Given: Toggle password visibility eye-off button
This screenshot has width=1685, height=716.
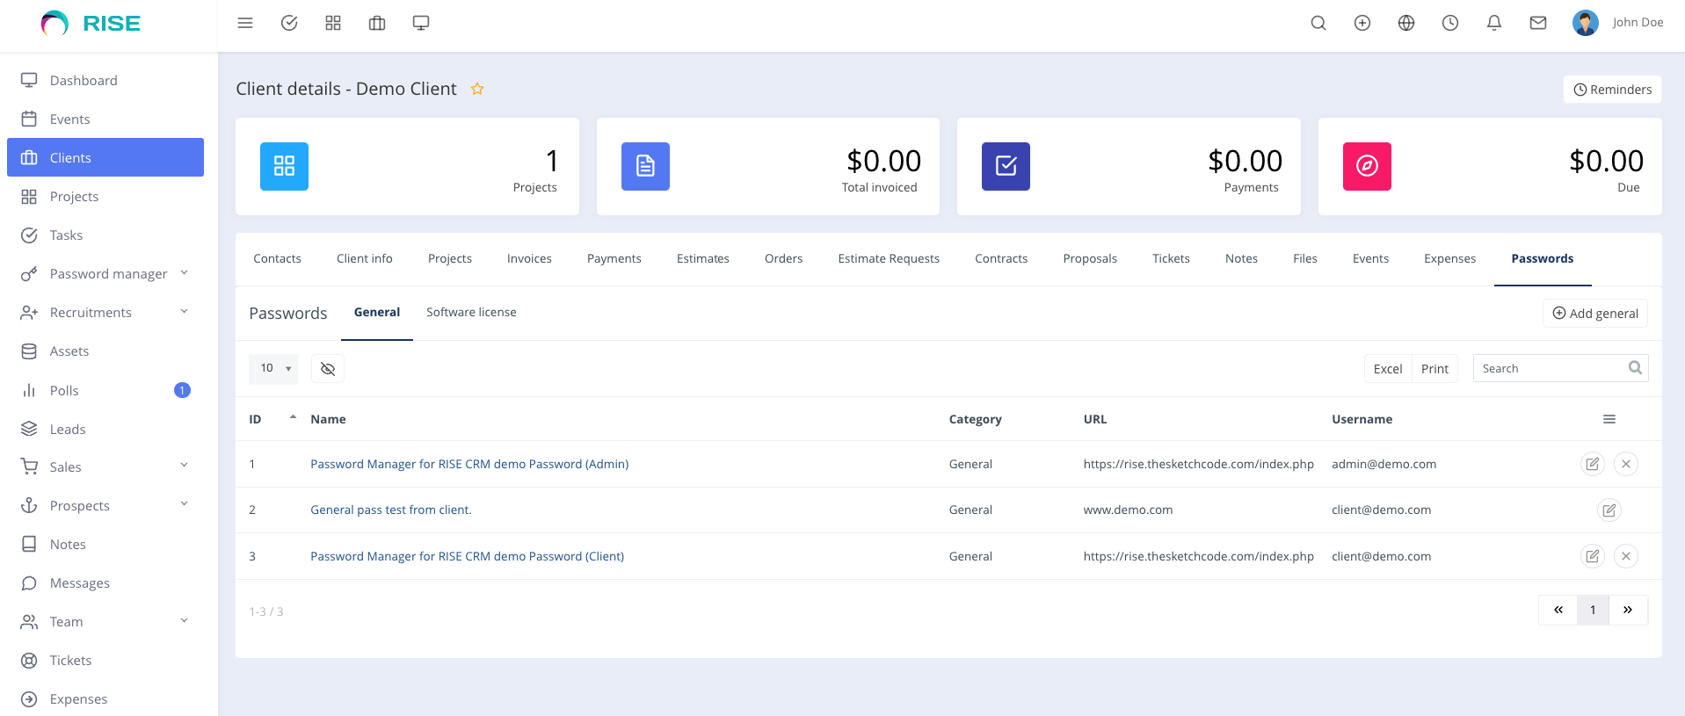Looking at the screenshot, I should point(328,369).
